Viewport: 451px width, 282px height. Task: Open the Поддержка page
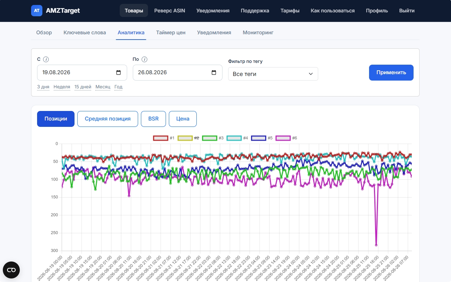tap(255, 11)
